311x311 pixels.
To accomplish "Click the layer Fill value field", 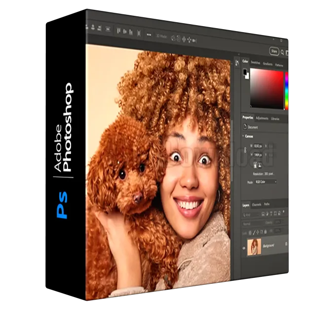I will pos(277,231).
